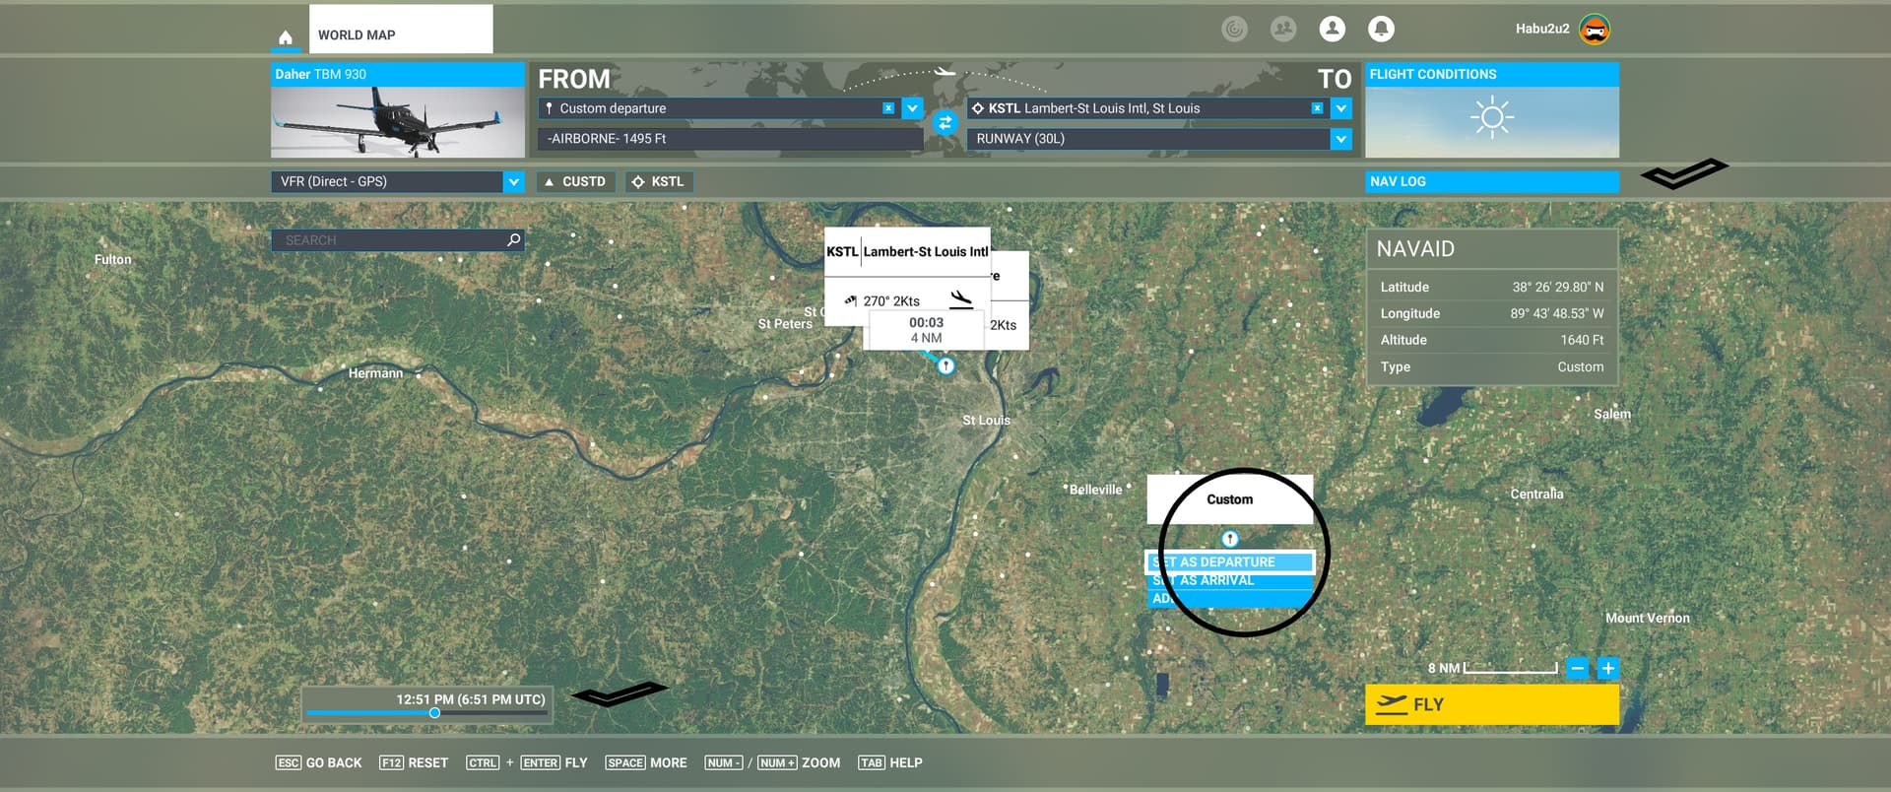Image resolution: width=1891 pixels, height=792 pixels.
Task: Click SPACE MORE shortcut
Action: pyautogui.click(x=646, y=762)
